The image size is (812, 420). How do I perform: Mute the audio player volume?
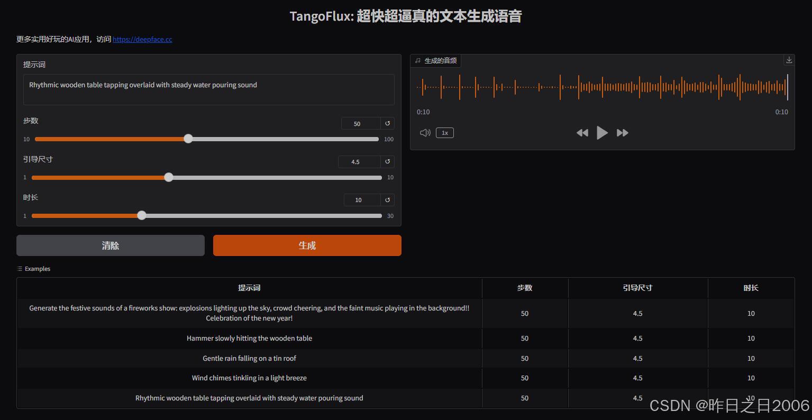425,133
